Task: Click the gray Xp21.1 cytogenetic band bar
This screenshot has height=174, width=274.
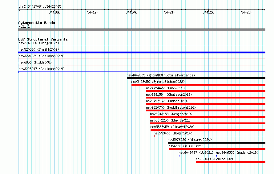Action: pyautogui.click(x=142, y=30)
